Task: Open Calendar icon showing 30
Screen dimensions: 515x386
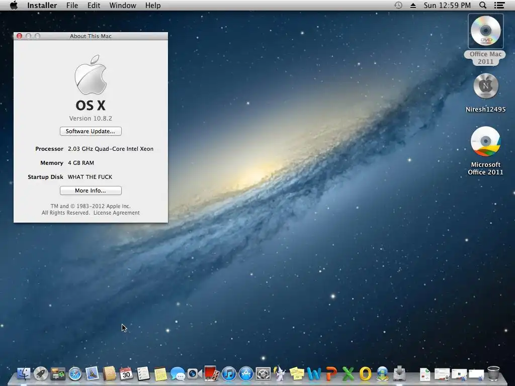Action: (126, 373)
